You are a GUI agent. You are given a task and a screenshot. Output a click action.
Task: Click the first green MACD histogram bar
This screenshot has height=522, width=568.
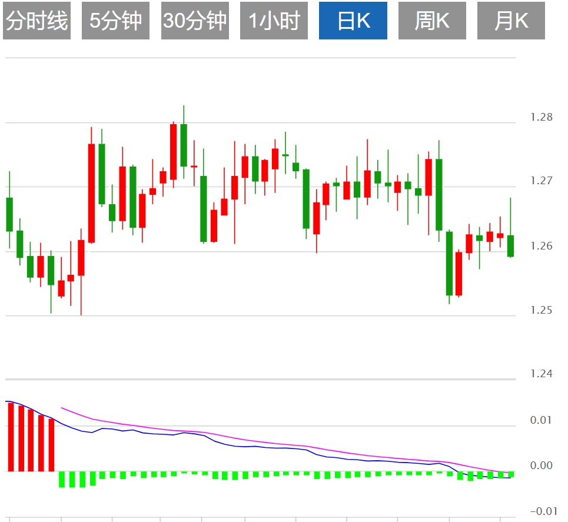61,478
